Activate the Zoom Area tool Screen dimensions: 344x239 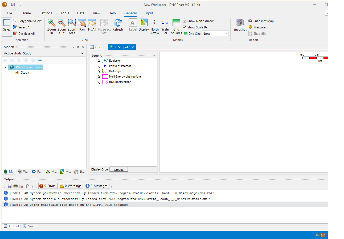point(72,27)
